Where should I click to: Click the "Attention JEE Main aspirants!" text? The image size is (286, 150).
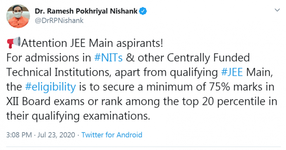point(92,44)
